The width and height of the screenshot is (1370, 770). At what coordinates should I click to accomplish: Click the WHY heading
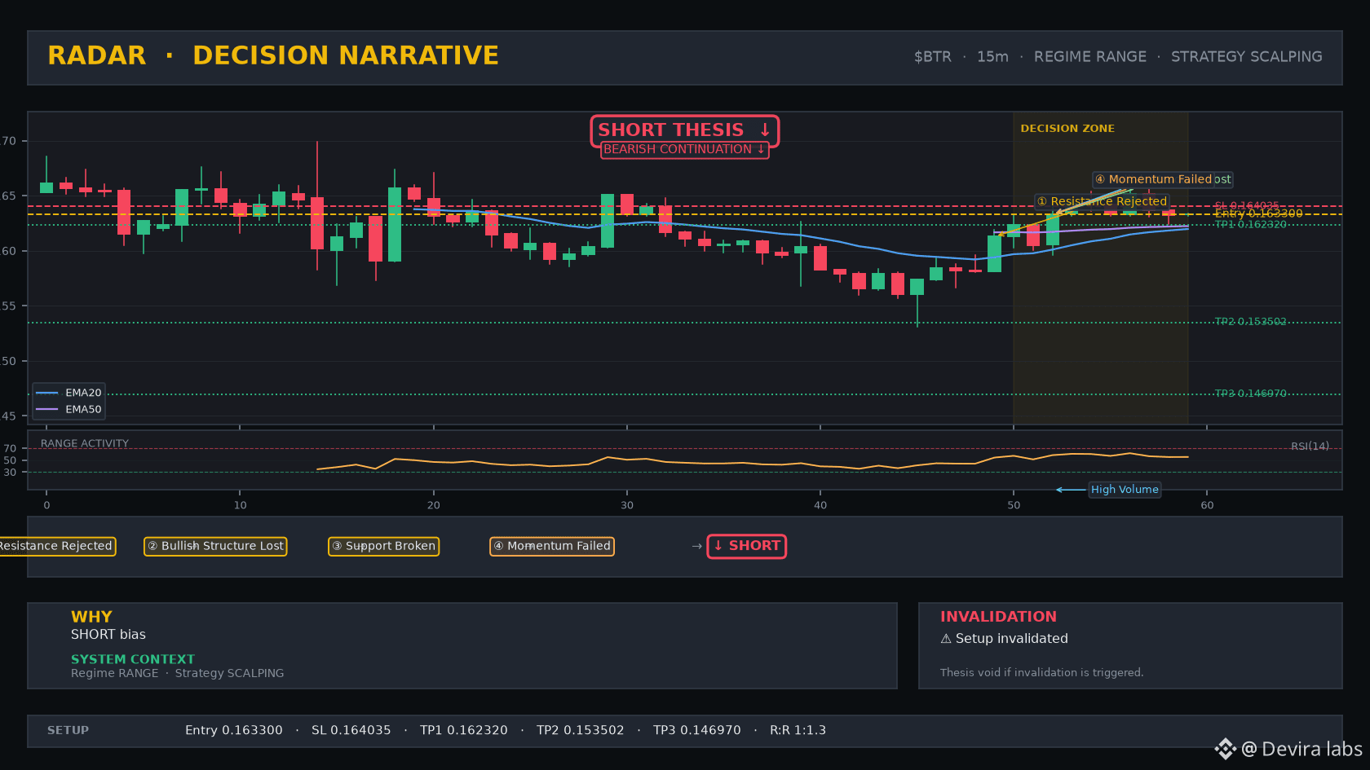tap(91, 617)
